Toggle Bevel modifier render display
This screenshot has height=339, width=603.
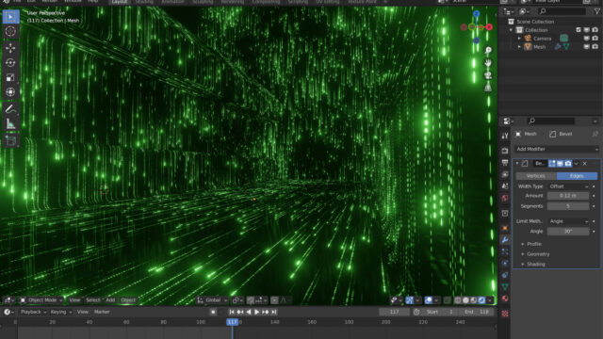pyautogui.click(x=568, y=164)
